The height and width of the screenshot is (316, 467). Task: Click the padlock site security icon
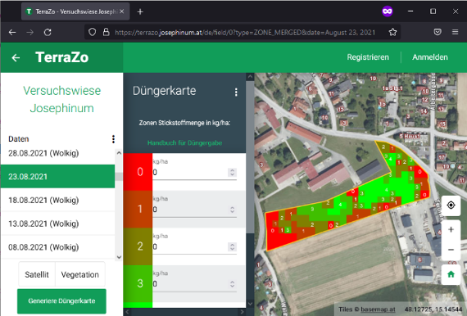tap(106, 32)
